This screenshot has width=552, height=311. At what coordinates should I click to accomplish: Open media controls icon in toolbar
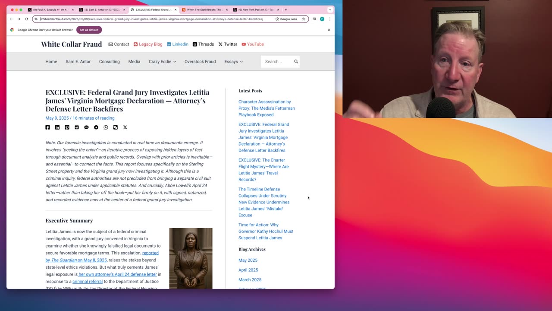[x=314, y=19]
